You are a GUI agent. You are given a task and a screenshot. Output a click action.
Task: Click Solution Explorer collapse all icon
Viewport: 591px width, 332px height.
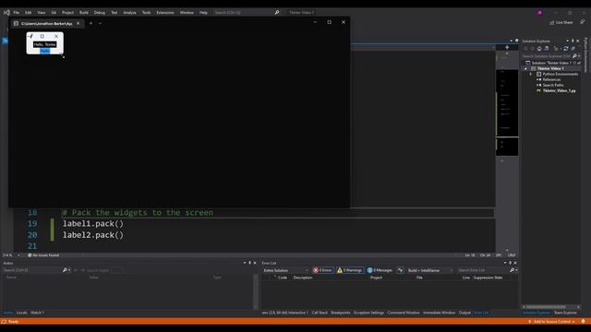coord(573,49)
